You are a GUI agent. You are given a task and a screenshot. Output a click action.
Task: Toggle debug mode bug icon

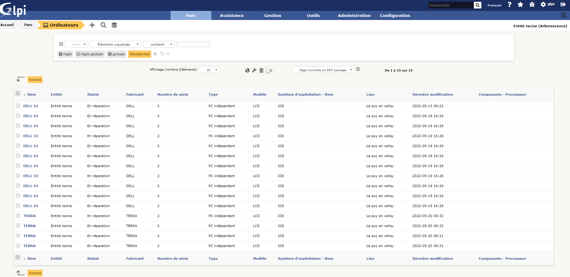point(532,5)
